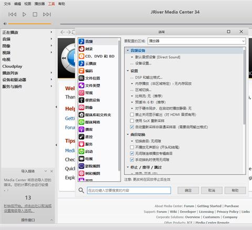
Task: Expand the 预缓冲 6 秒 prebuffering option
Action: (x=132, y=102)
